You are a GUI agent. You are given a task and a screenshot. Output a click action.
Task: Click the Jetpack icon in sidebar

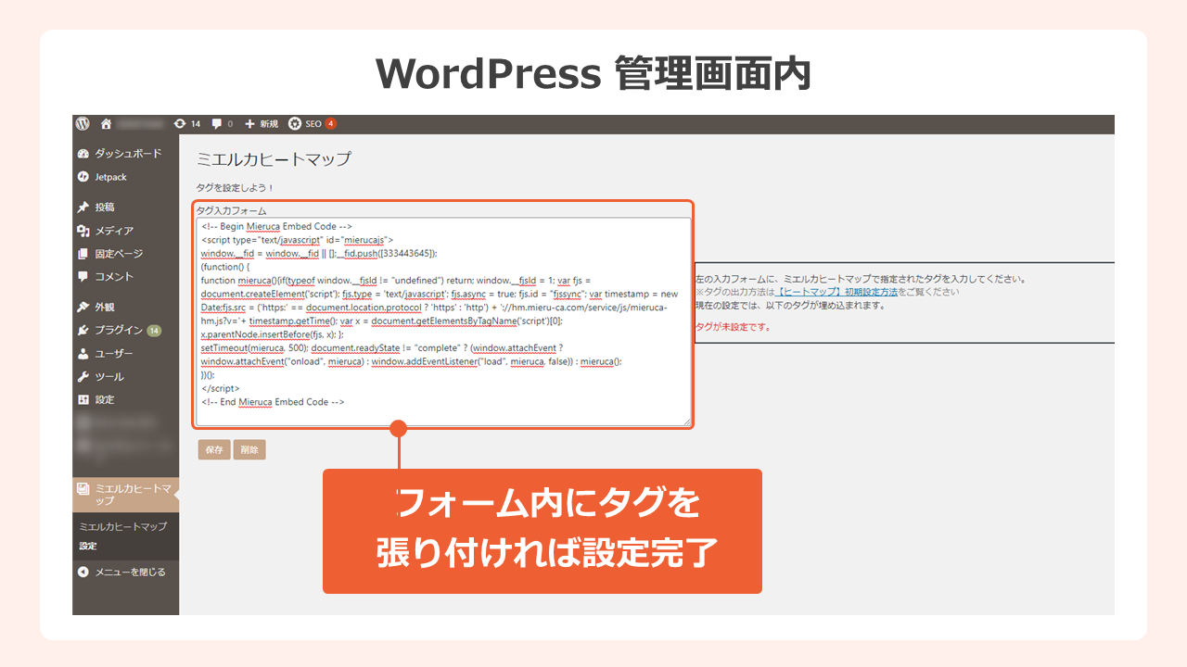tap(83, 177)
